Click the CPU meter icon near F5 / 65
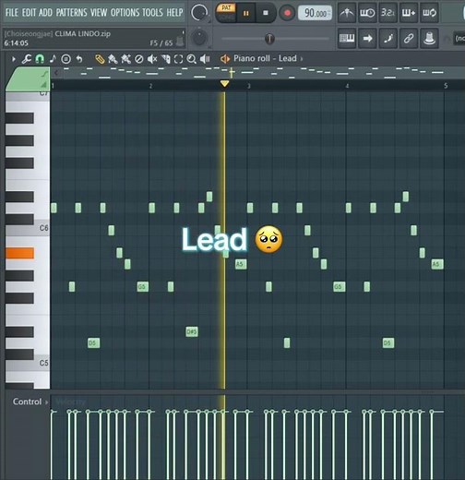The width and height of the screenshot is (465, 480). coord(180,41)
